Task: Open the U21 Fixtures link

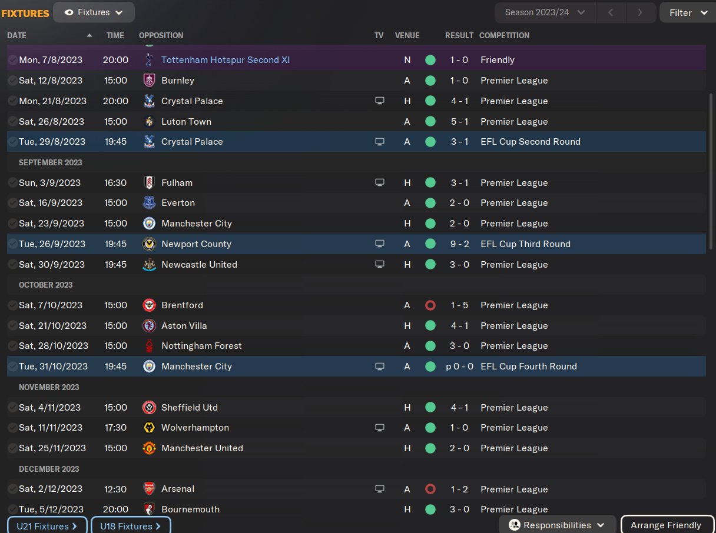Action: click(48, 526)
